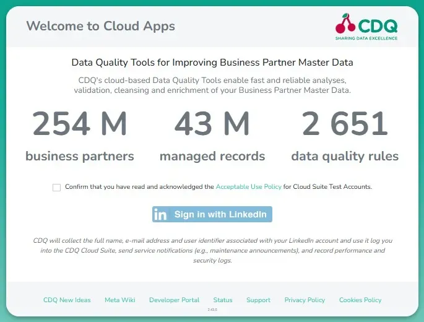This screenshot has width=424, height=322.
Task: Open the Acceptable Use Policy link
Action: 248,187
